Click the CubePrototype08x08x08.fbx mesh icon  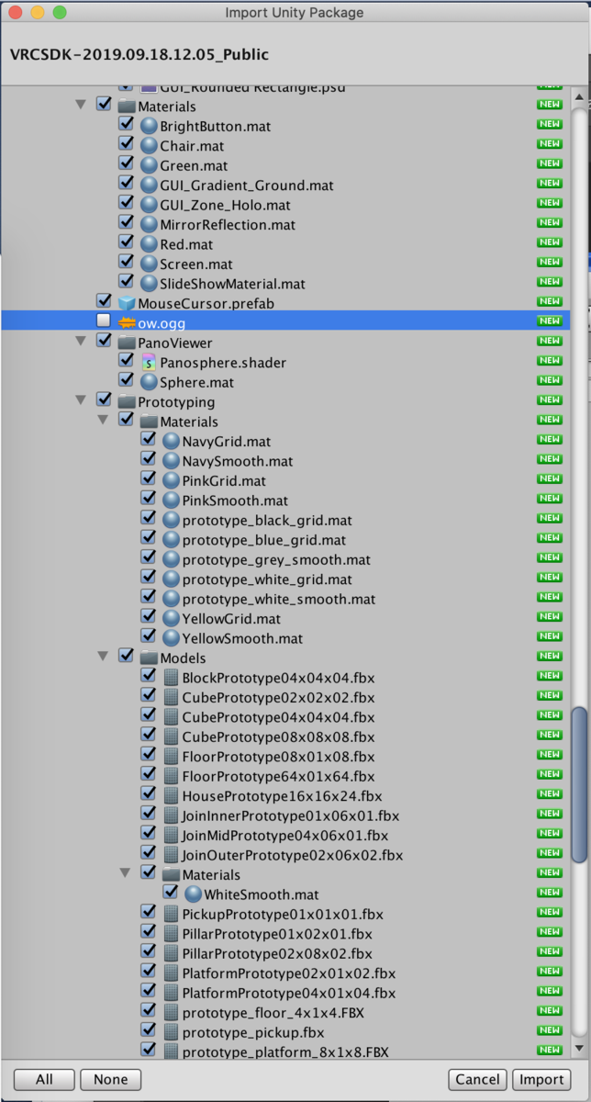[171, 737]
